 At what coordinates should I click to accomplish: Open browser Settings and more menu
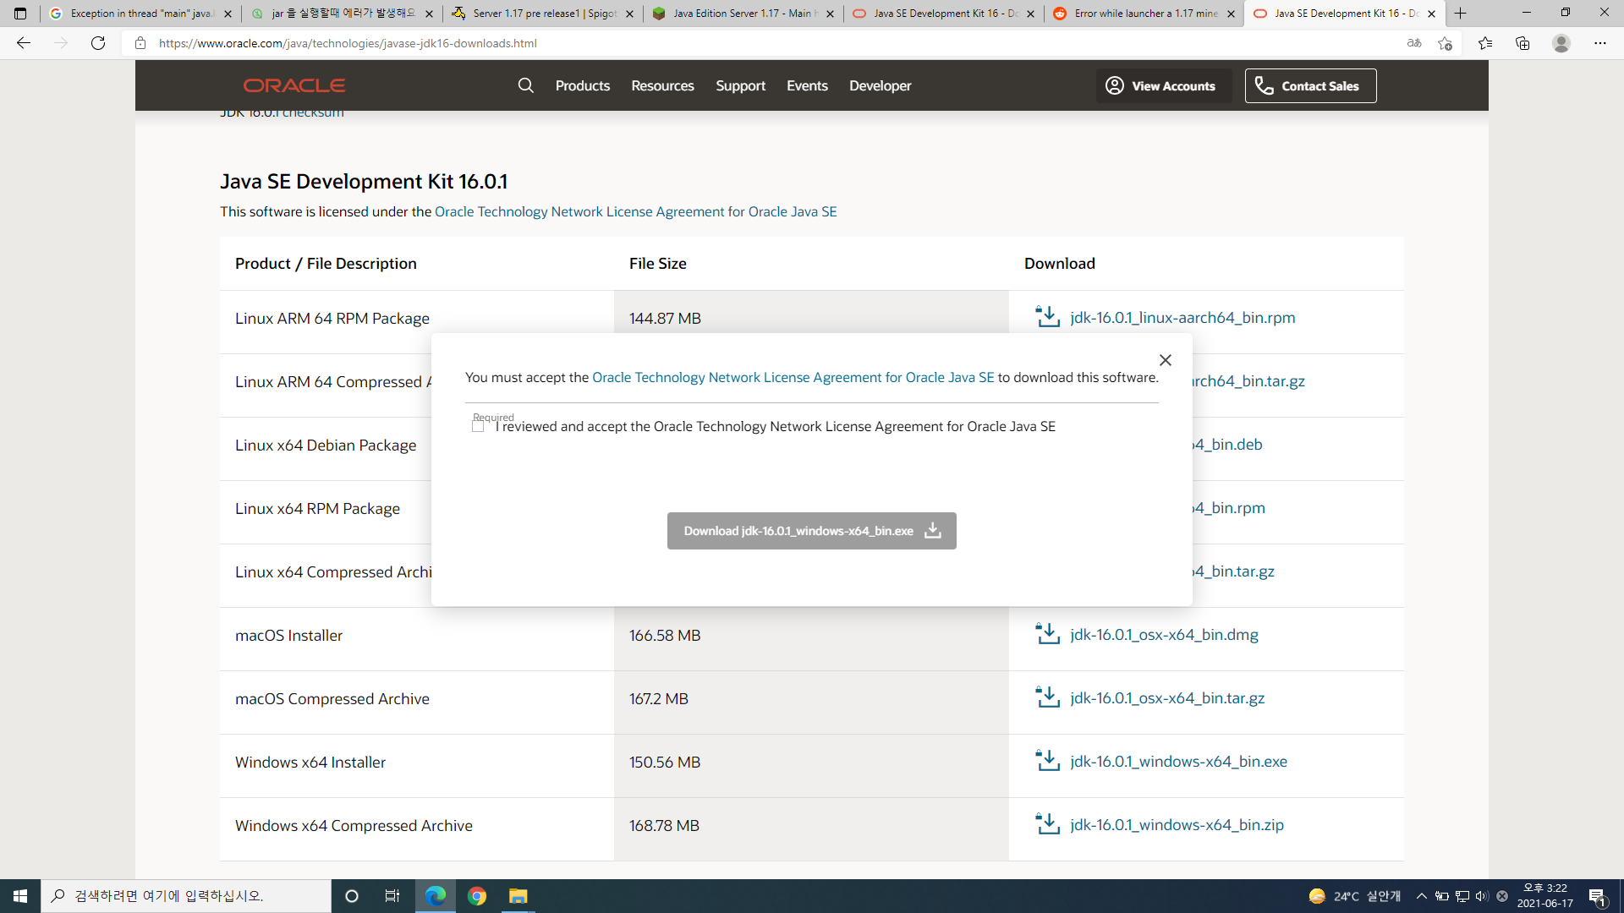1599,43
